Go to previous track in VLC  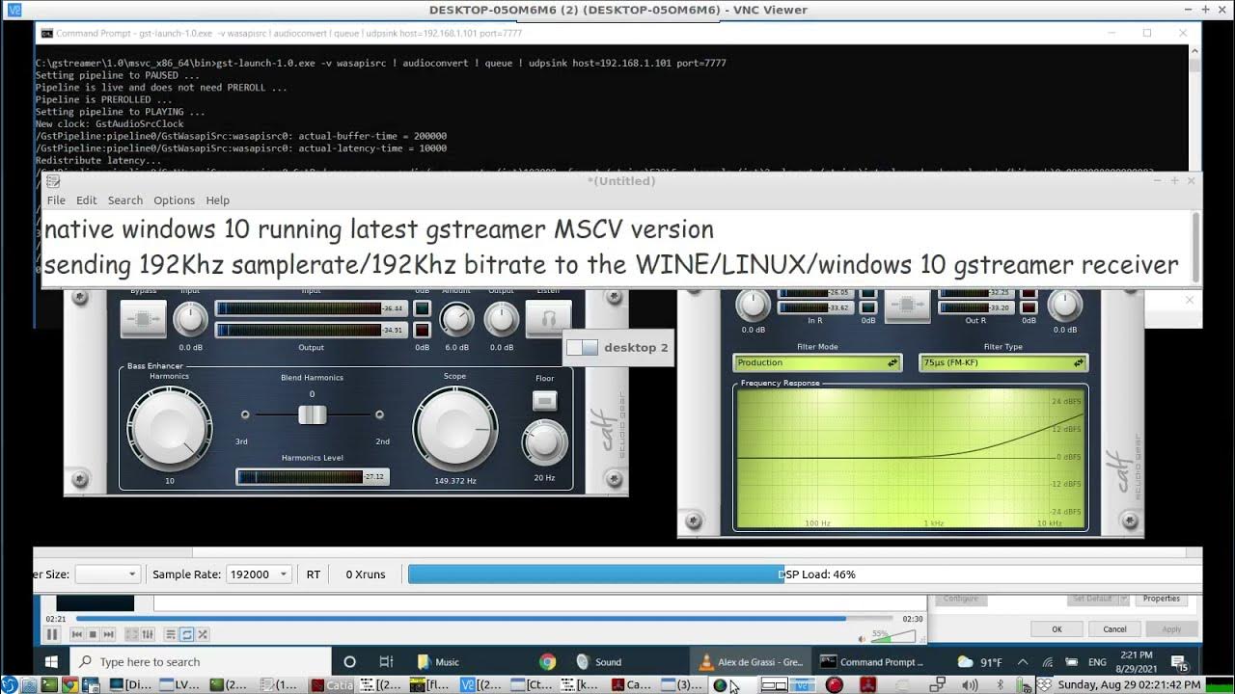click(x=77, y=634)
